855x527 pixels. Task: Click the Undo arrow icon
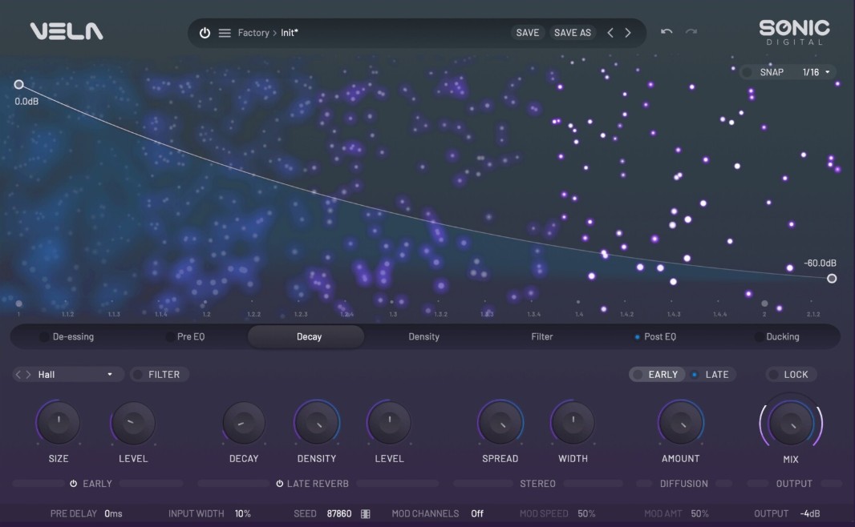tap(666, 30)
